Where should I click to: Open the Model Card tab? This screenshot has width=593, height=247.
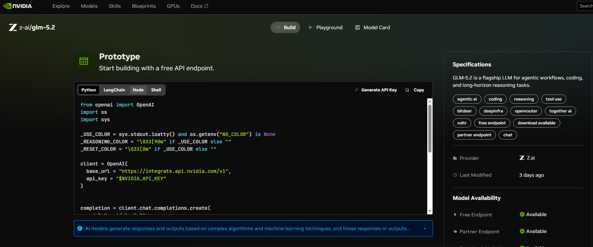tap(373, 27)
